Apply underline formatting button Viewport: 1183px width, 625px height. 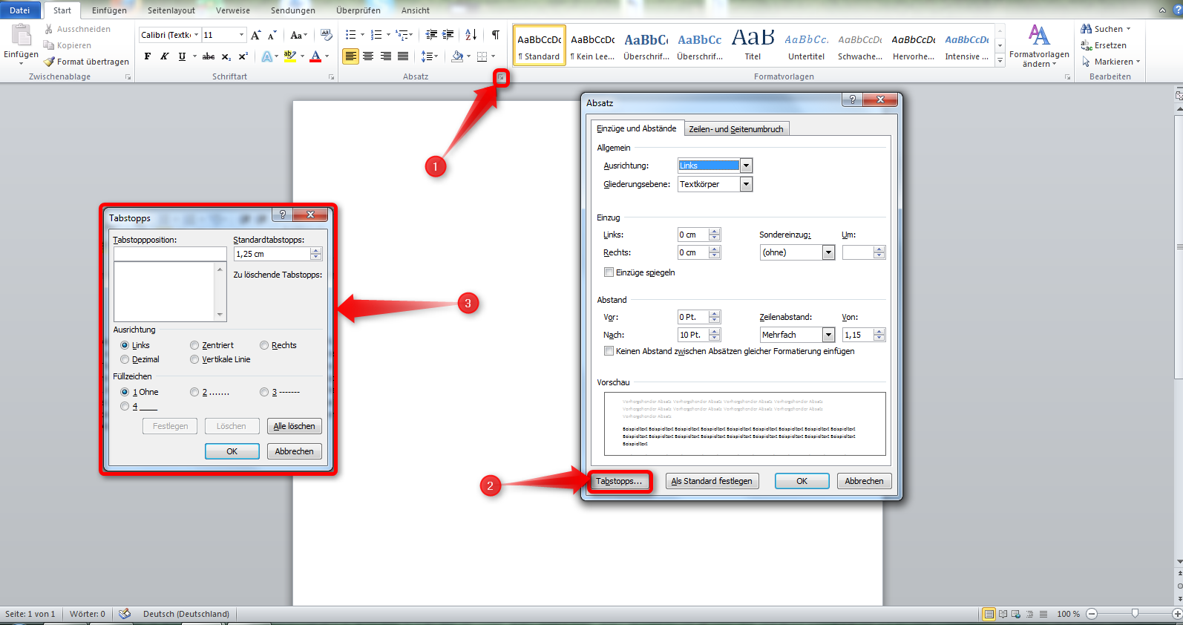182,56
